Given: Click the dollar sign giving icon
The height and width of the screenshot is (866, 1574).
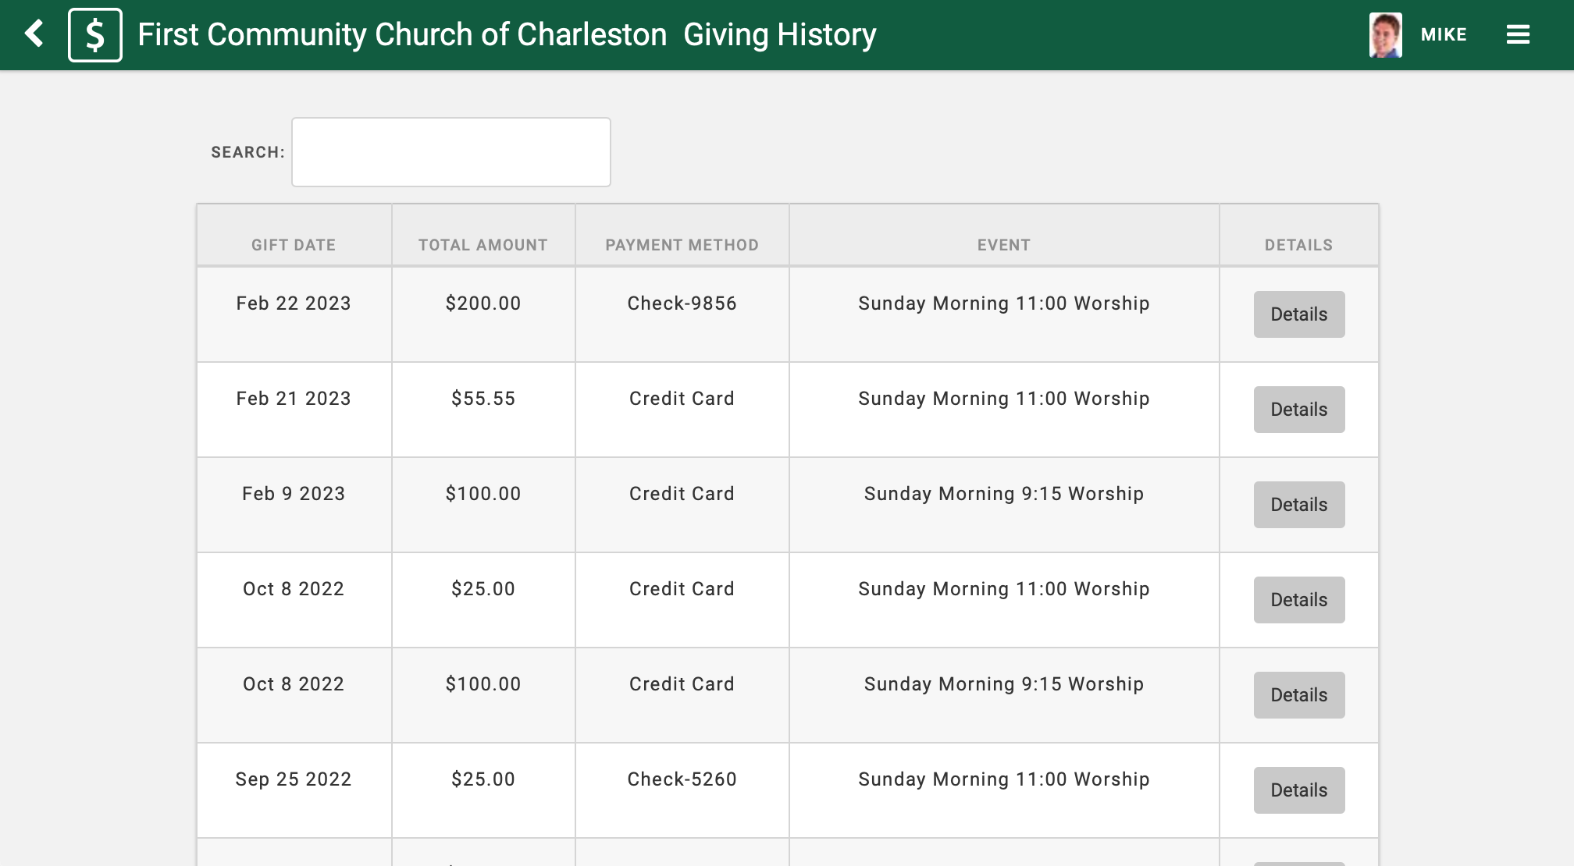Looking at the screenshot, I should (x=95, y=35).
